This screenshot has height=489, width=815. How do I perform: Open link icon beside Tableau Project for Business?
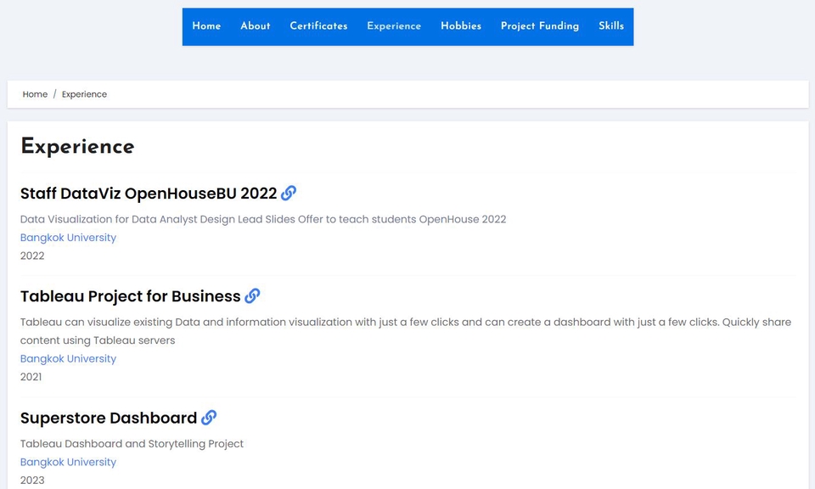click(252, 296)
